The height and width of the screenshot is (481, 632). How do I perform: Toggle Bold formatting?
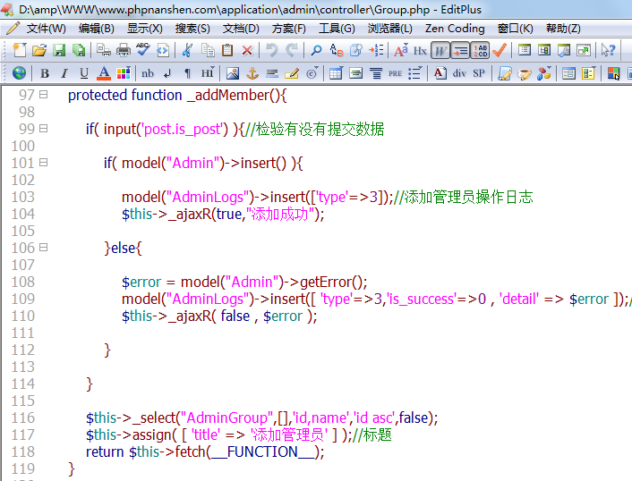click(45, 73)
